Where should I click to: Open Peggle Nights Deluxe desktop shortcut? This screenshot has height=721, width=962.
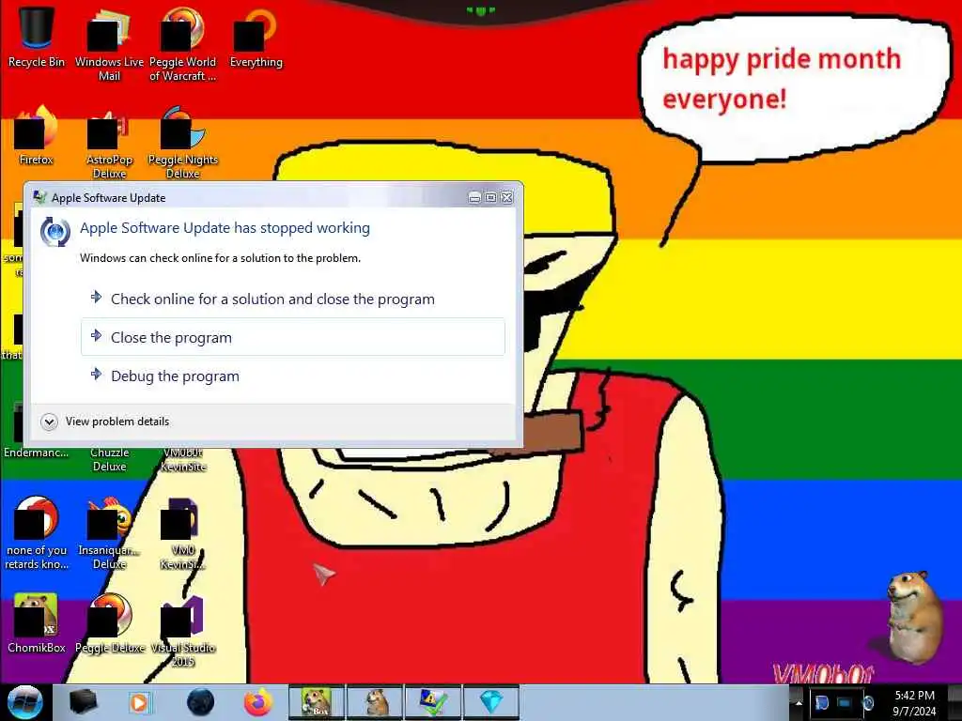tap(183, 143)
